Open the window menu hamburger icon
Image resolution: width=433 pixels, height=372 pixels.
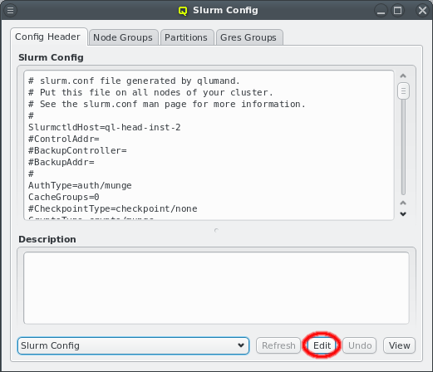coord(10,11)
